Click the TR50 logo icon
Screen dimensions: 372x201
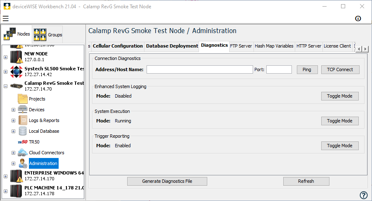tap(23, 142)
